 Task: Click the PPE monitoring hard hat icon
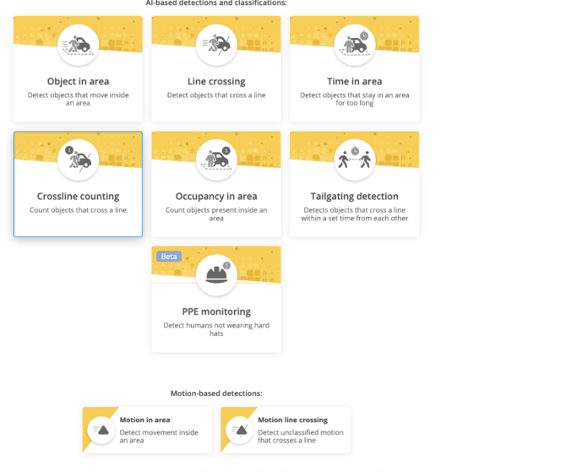click(x=216, y=274)
